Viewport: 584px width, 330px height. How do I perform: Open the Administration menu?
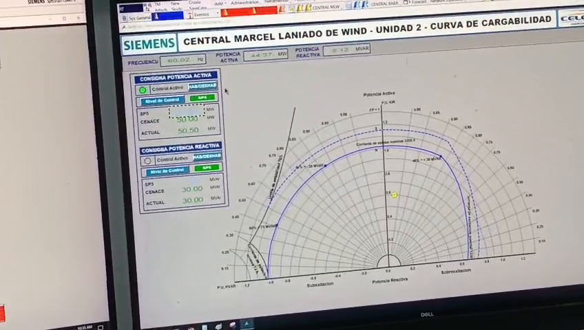244,3
